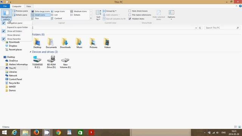Click Size all columns to fit
Viewport: 242px width, 136px height.
114,19
